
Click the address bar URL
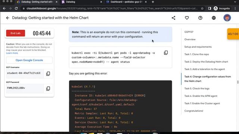point(112,9)
